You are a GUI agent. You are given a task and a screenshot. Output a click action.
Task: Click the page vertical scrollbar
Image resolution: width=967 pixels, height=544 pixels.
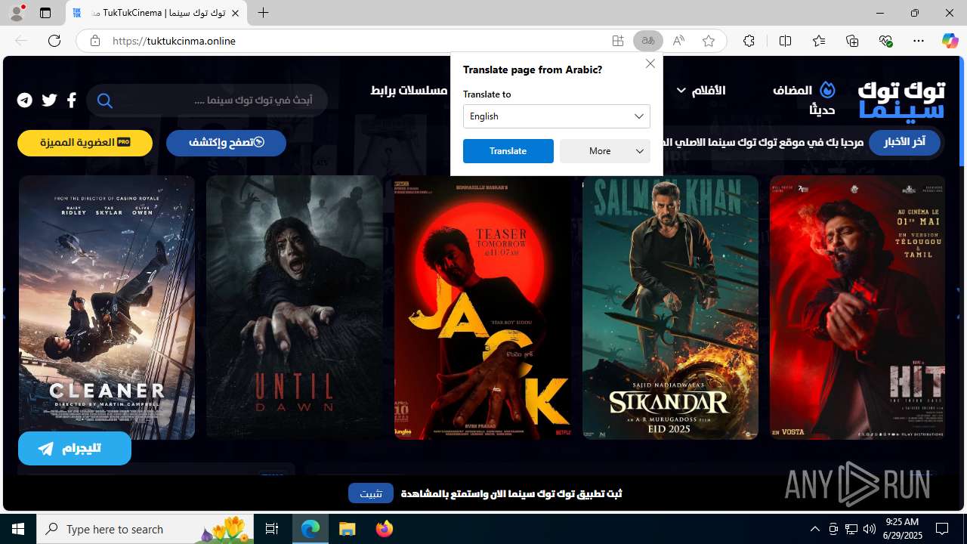(962, 112)
